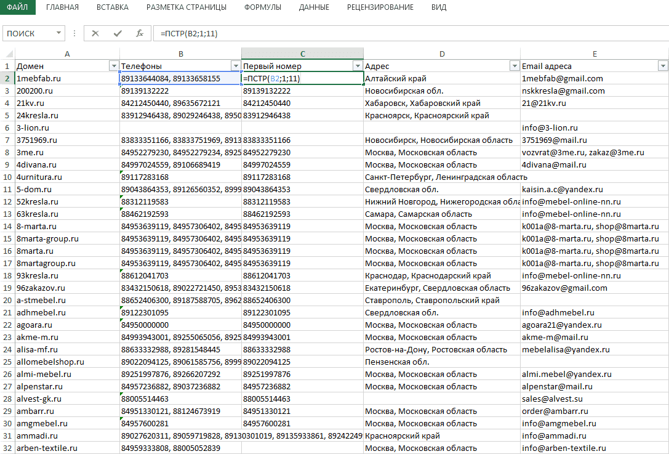The image size is (669, 454).
Task: Select column C header
Action: tap(303, 54)
